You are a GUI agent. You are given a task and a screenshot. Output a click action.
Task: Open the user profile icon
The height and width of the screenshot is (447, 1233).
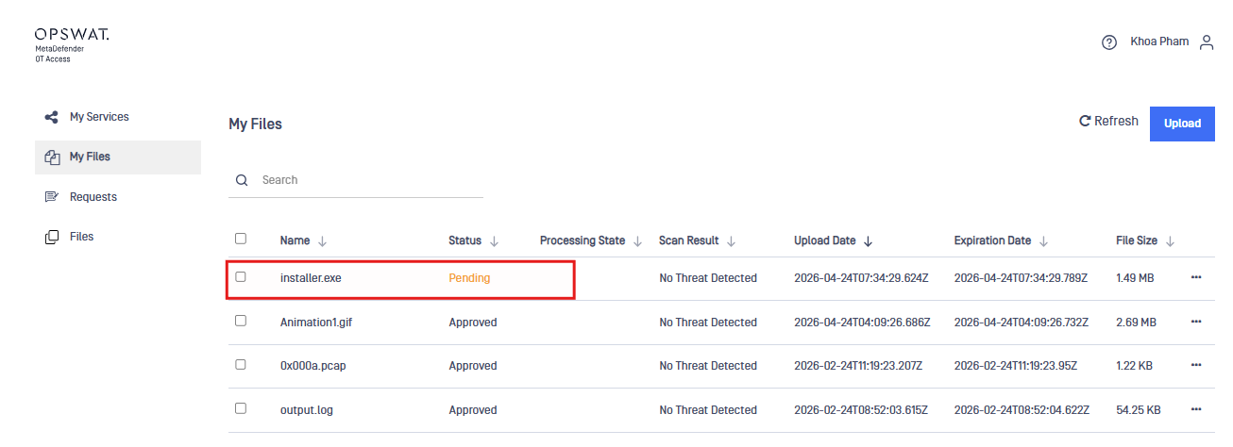click(1206, 42)
